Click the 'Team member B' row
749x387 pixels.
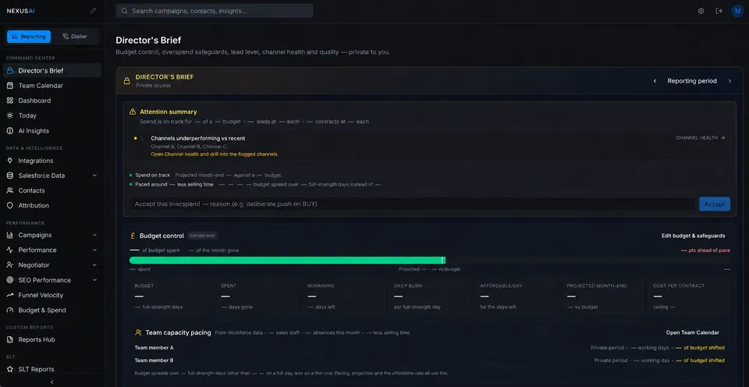point(429,360)
